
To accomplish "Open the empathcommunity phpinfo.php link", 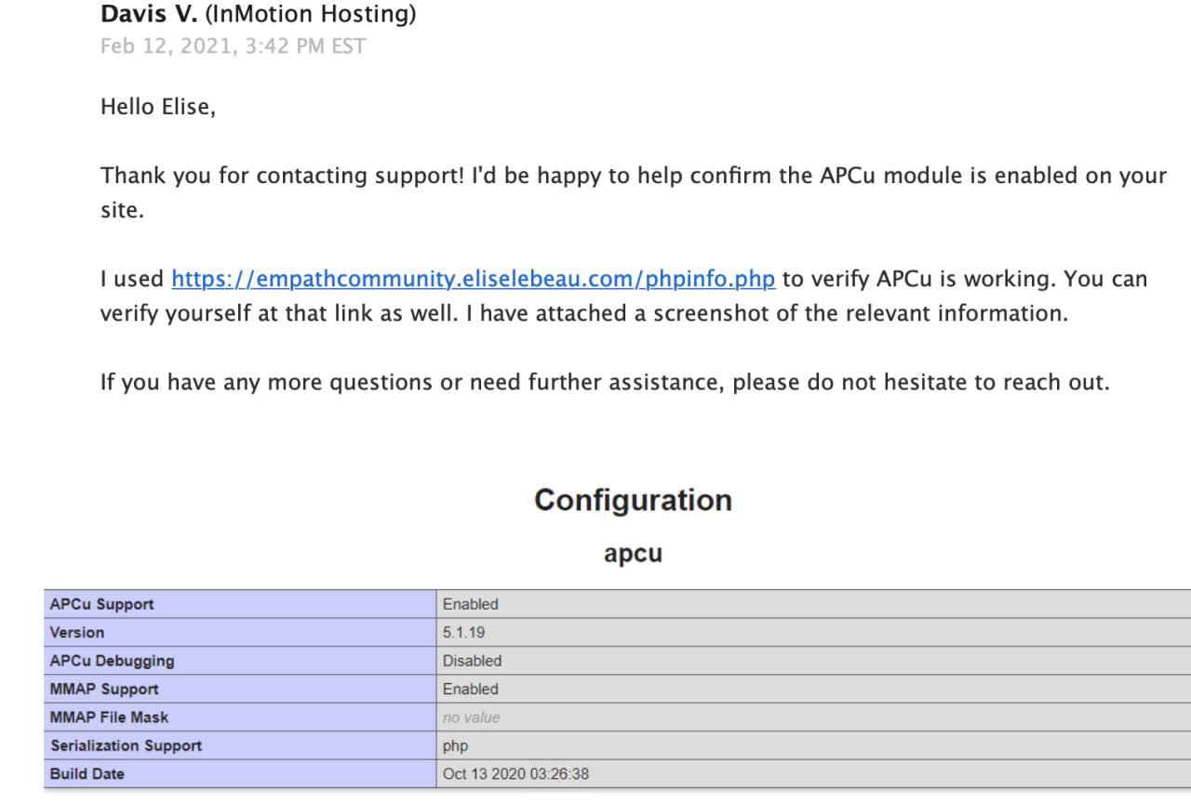I will 473,279.
